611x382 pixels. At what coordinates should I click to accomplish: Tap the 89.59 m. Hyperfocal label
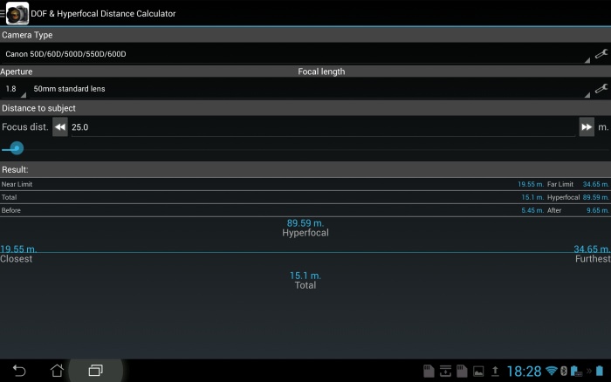pyautogui.click(x=305, y=228)
